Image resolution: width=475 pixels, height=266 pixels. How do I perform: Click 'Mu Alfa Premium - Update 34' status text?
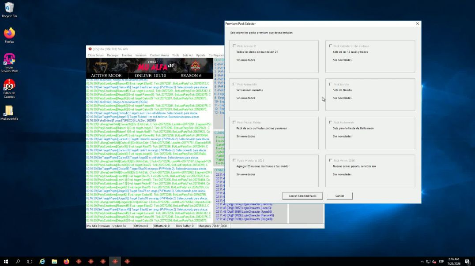click(106, 226)
